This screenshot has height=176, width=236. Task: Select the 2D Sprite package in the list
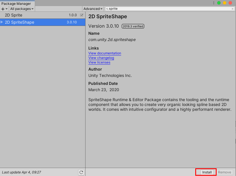pyautogui.click(x=40, y=15)
